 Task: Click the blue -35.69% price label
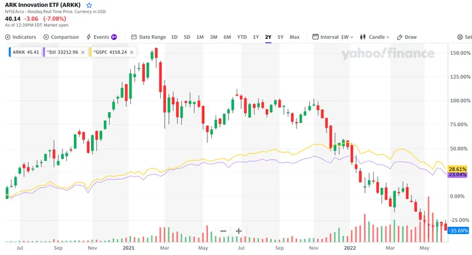(459, 230)
